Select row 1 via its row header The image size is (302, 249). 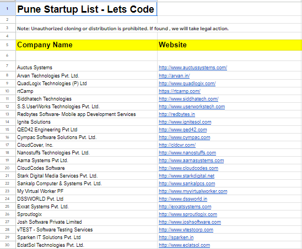point(8,9)
